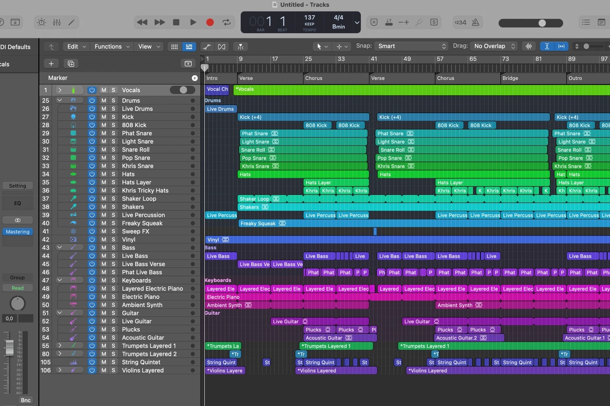Click the Catch playhead icon
This screenshot has width=610, height=406.
(240, 46)
